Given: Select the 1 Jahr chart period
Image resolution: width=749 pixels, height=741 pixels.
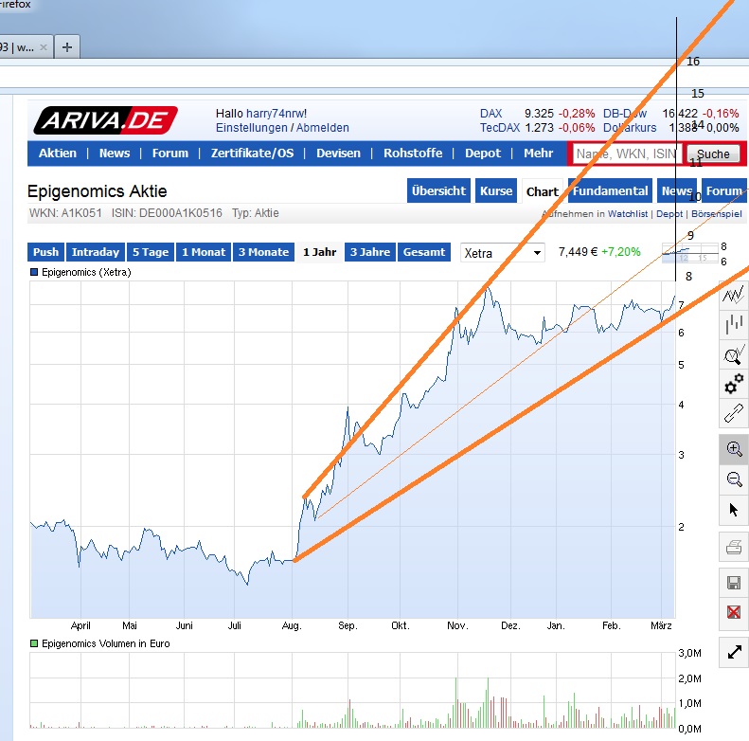Looking at the screenshot, I should tap(319, 252).
